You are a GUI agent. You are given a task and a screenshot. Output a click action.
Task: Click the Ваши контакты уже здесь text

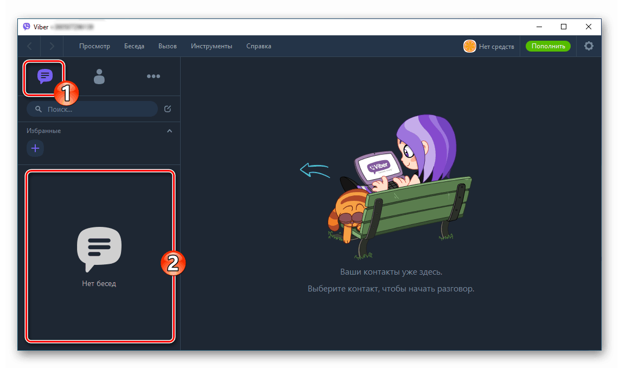click(x=391, y=272)
